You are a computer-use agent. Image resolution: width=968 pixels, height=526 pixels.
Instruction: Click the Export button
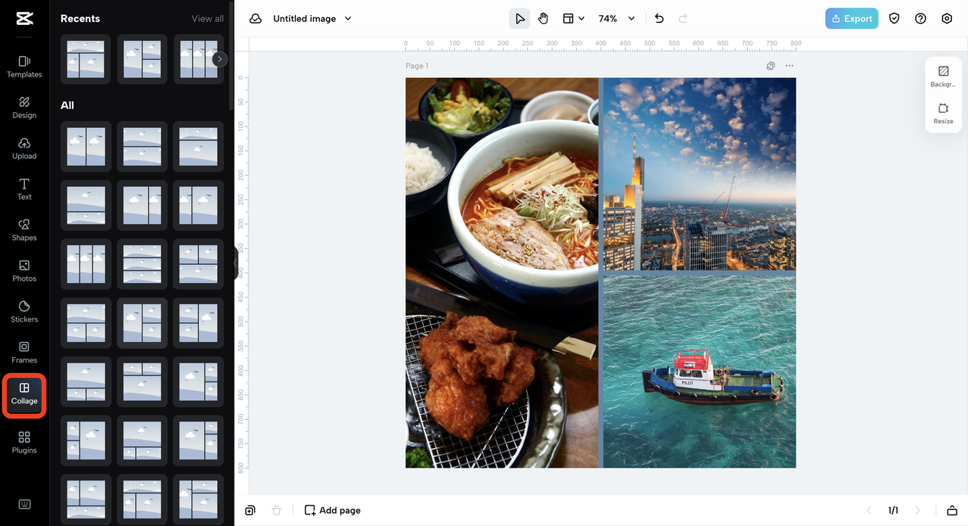tap(852, 18)
